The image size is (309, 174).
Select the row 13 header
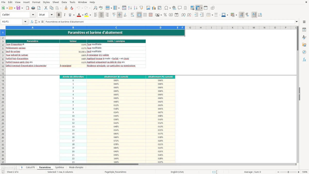tap(3, 77)
